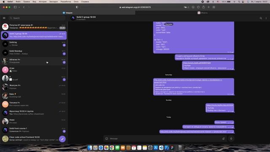Click the voice message microphone button

coord(231,138)
